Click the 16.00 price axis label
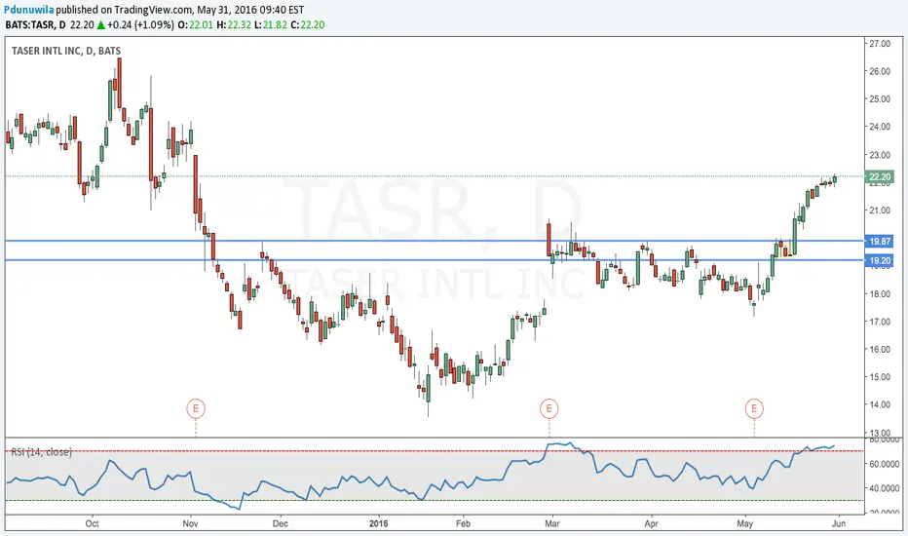Viewport: 908px width, 536px height. pyautogui.click(x=880, y=350)
